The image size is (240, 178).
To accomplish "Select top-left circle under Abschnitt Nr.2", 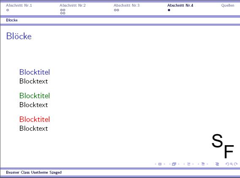I will [61, 10].
